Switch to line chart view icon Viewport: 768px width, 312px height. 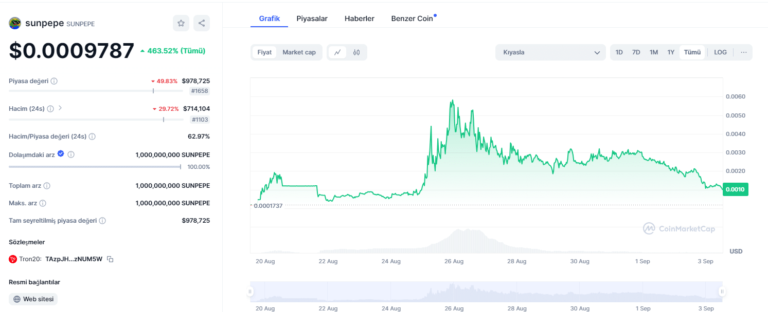(x=337, y=52)
